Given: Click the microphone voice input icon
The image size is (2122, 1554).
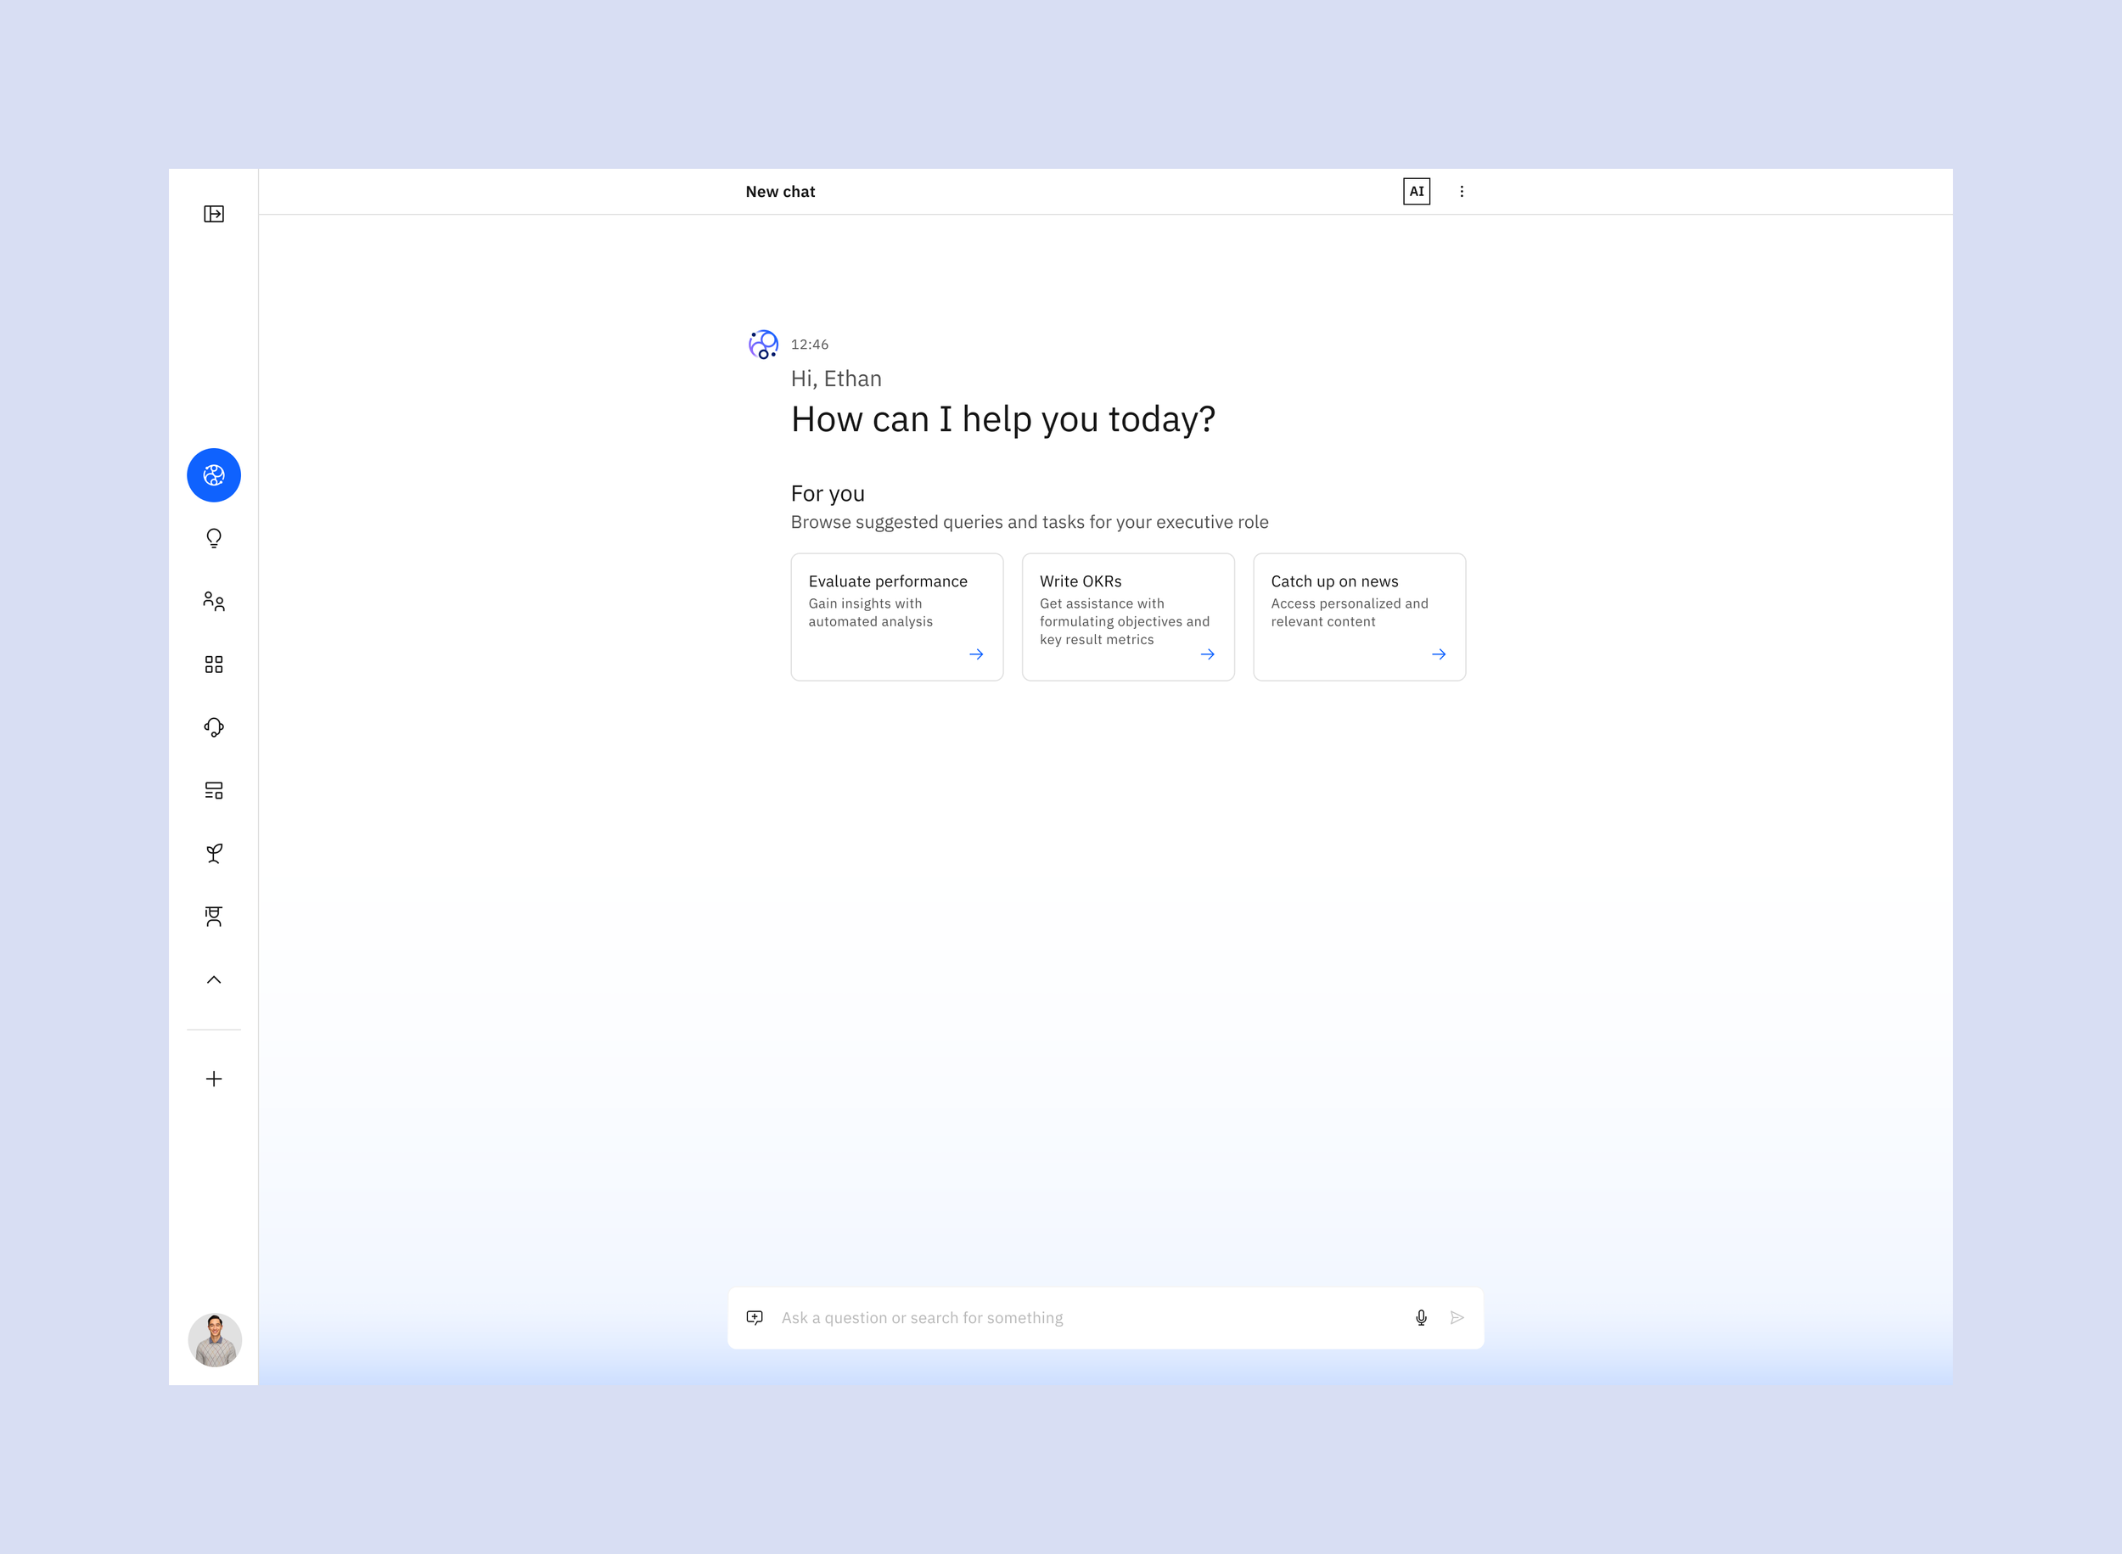Looking at the screenshot, I should point(1420,1318).
